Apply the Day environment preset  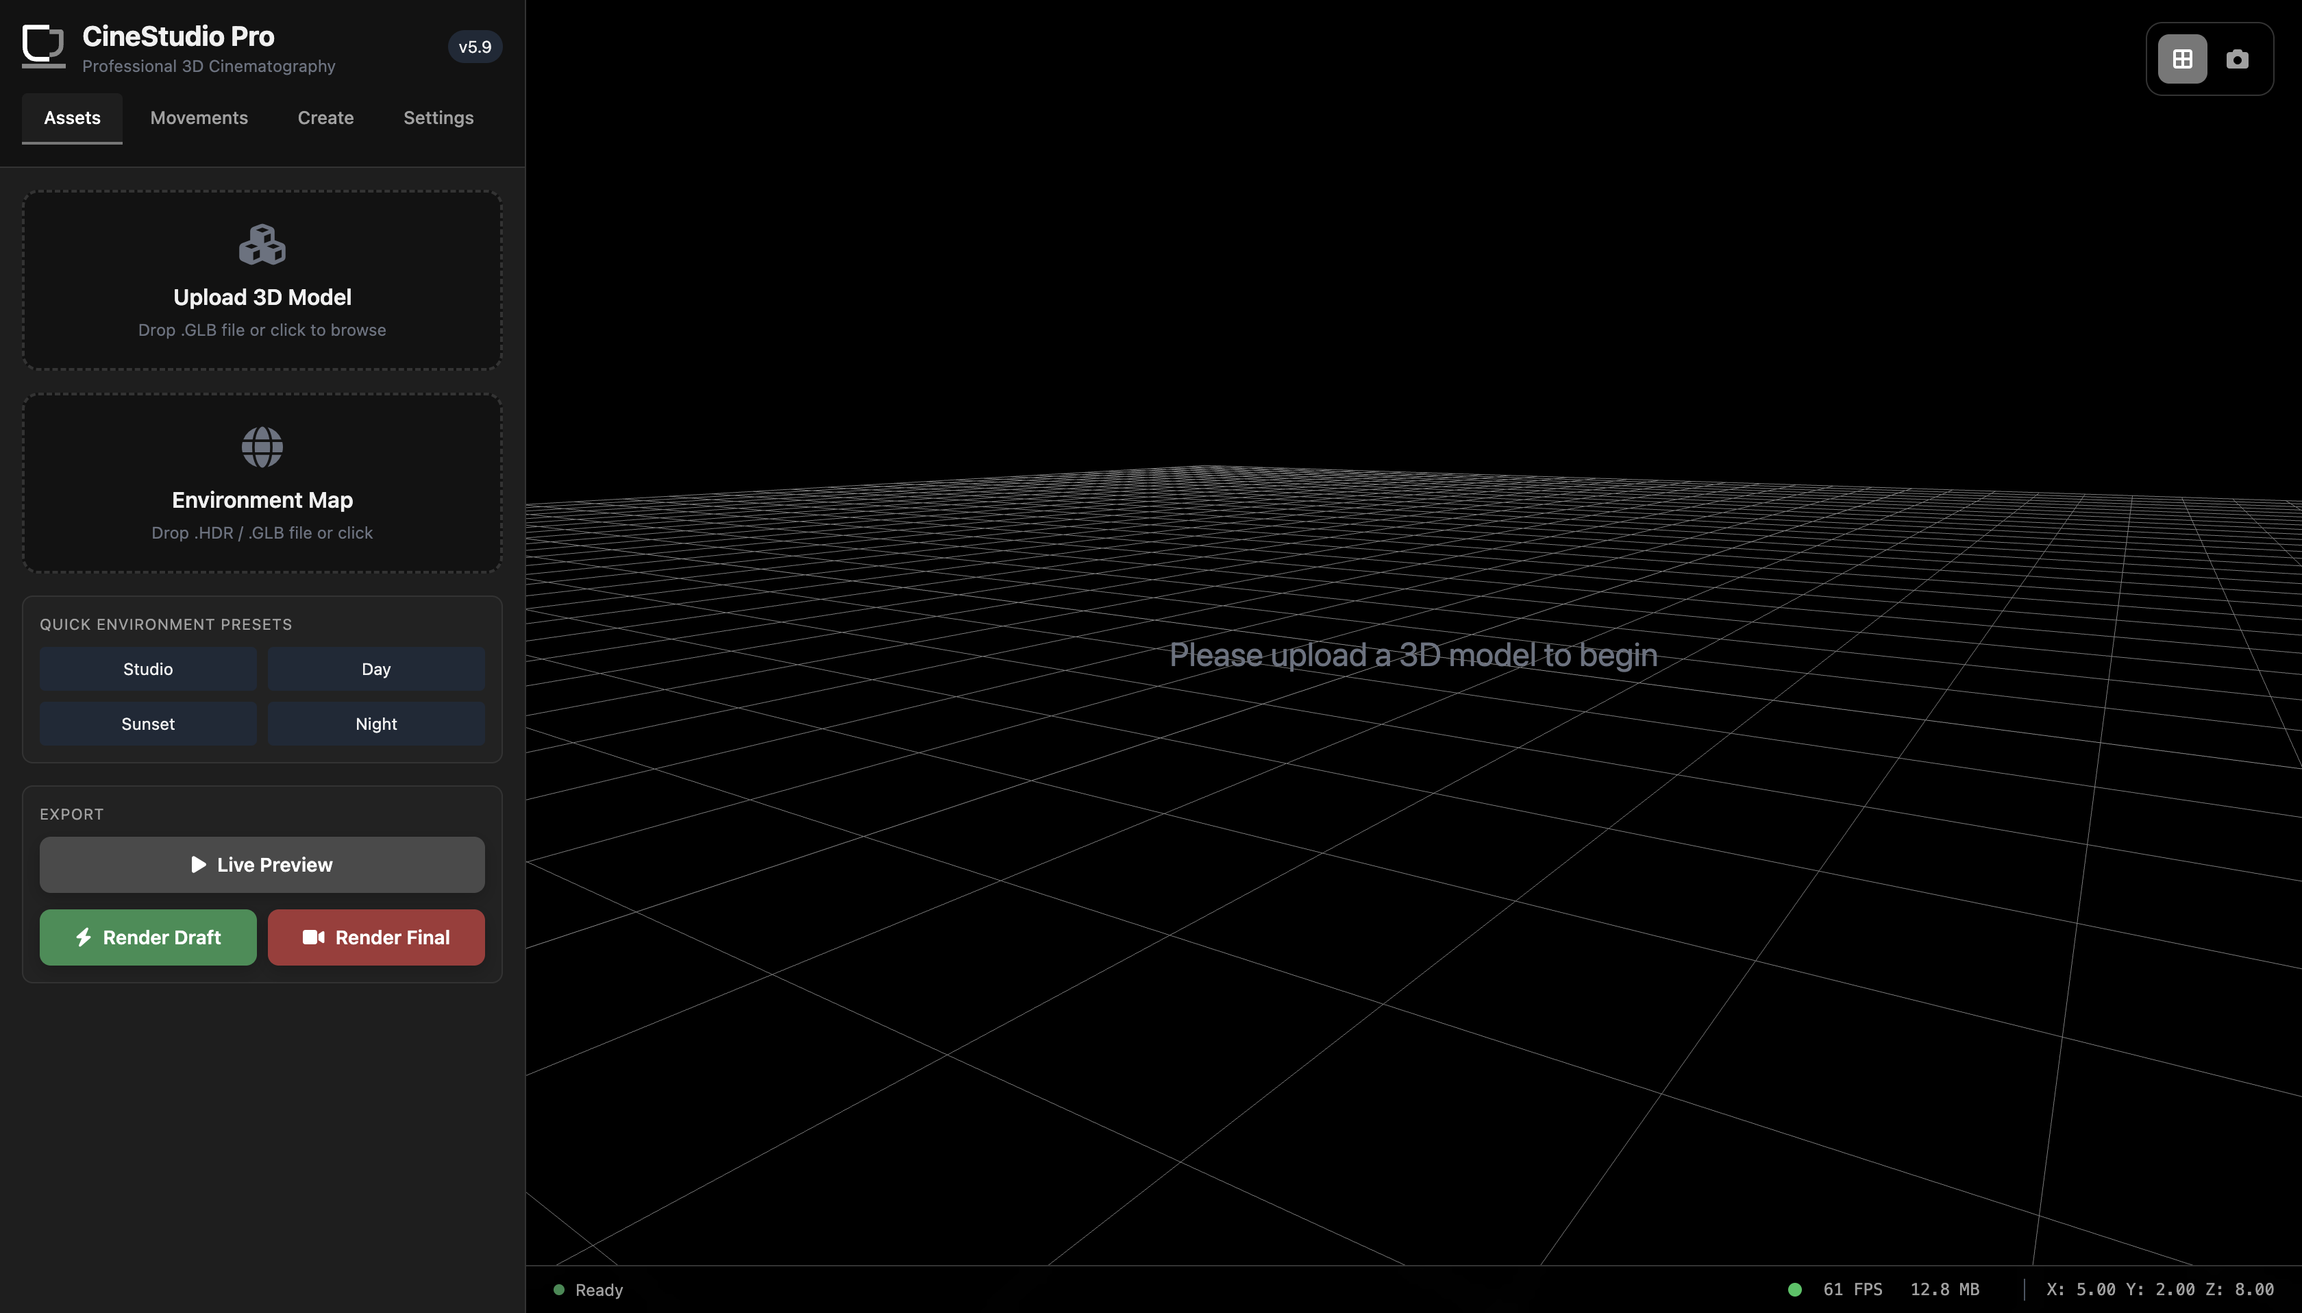(x=376, y=669)
